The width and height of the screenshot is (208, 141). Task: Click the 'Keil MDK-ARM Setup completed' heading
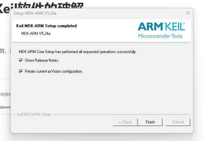(46, 26)
